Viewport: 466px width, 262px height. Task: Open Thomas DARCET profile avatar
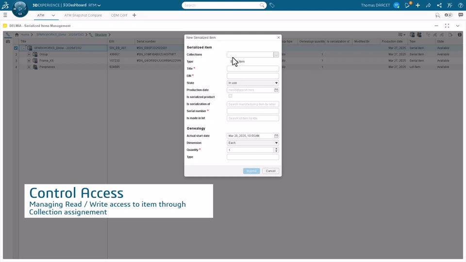point(396,5)
